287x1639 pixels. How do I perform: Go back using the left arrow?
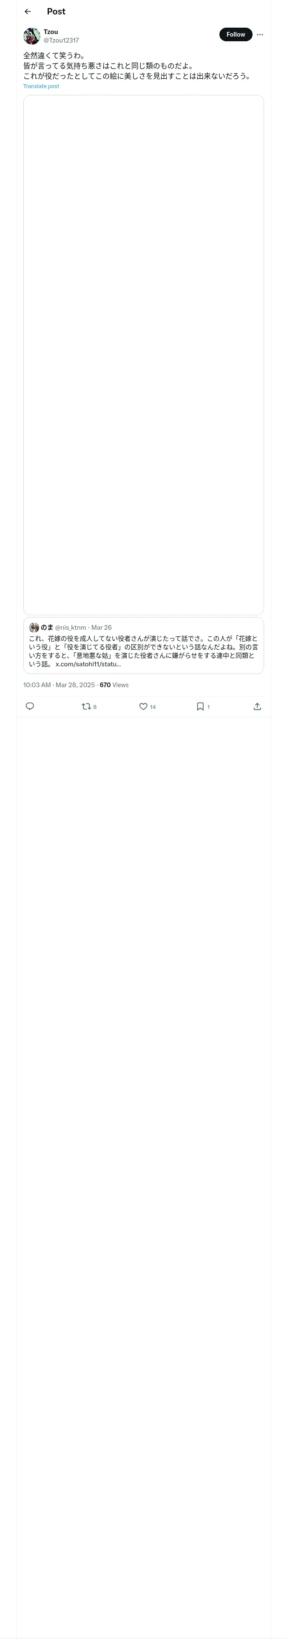pos(27,11)
